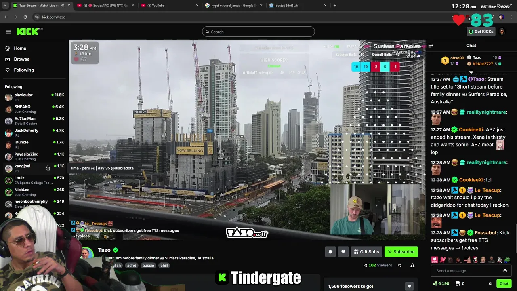Open clavicular channel in Following list
This screenshot has width=517, height=291.
click(34, 97)
